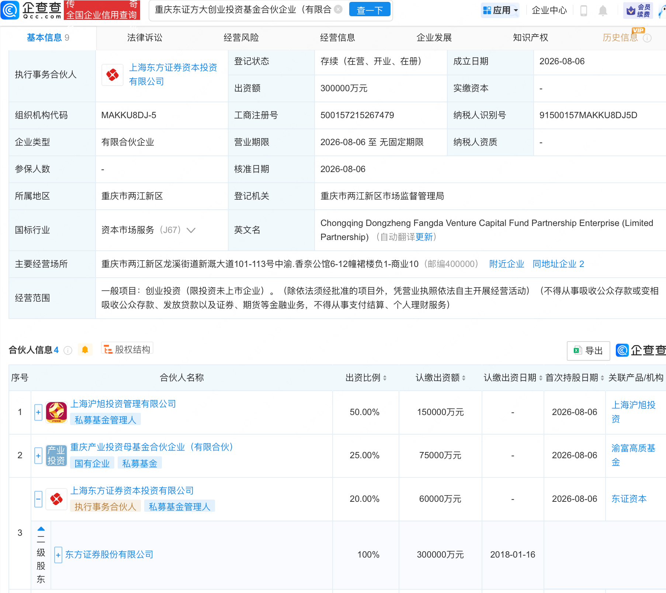Open the 历史信息 VIP tab
The image size is (666, 593).
click(620, 38)
